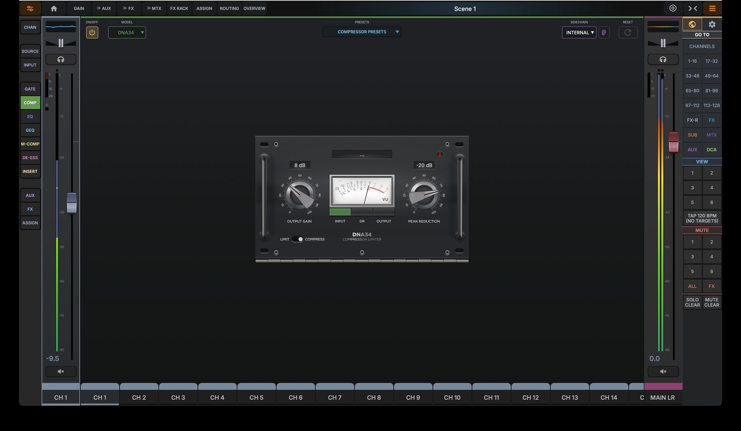The image size is (741, 431).
Task: Select the MAIN LR strip label
Action: pos(662,398)
